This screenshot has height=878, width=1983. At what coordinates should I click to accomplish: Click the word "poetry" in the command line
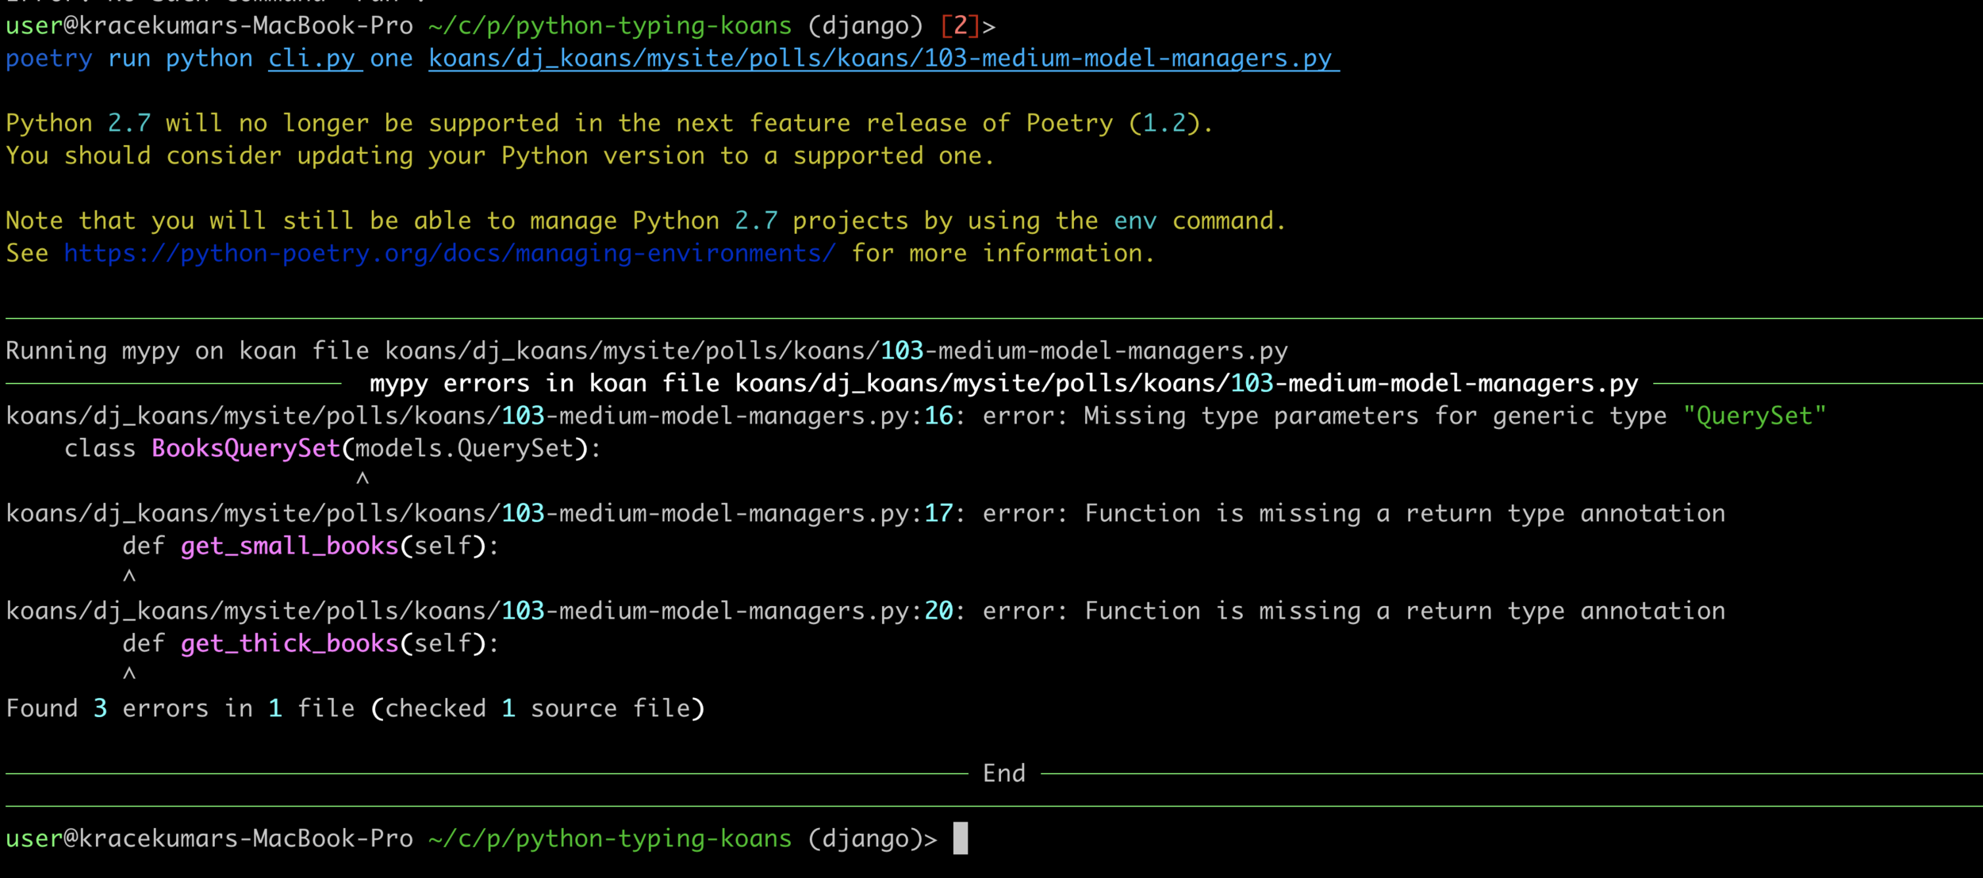[x=48, y=59]
